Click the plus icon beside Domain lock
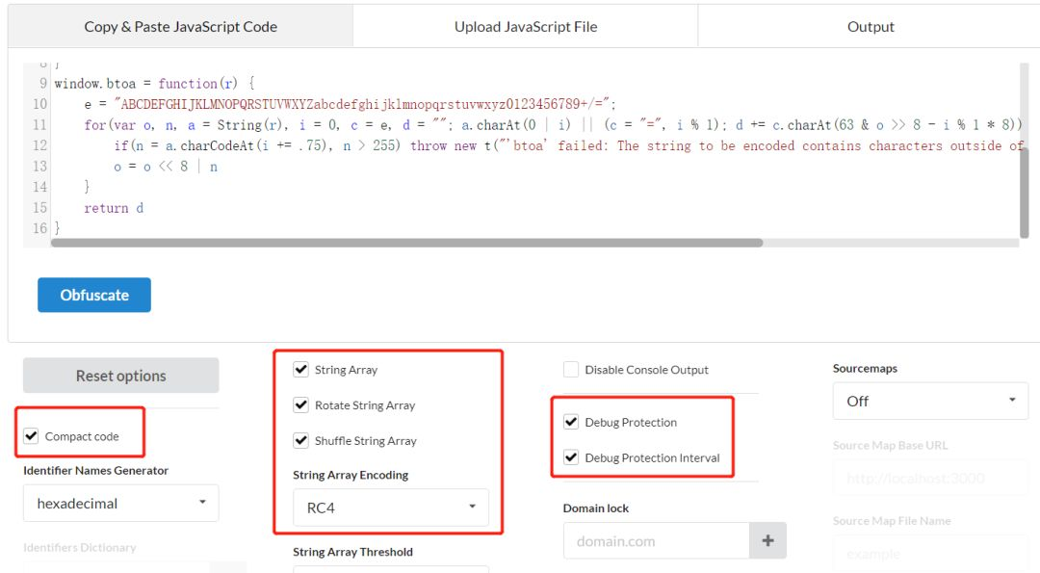 tap(767, 541)
